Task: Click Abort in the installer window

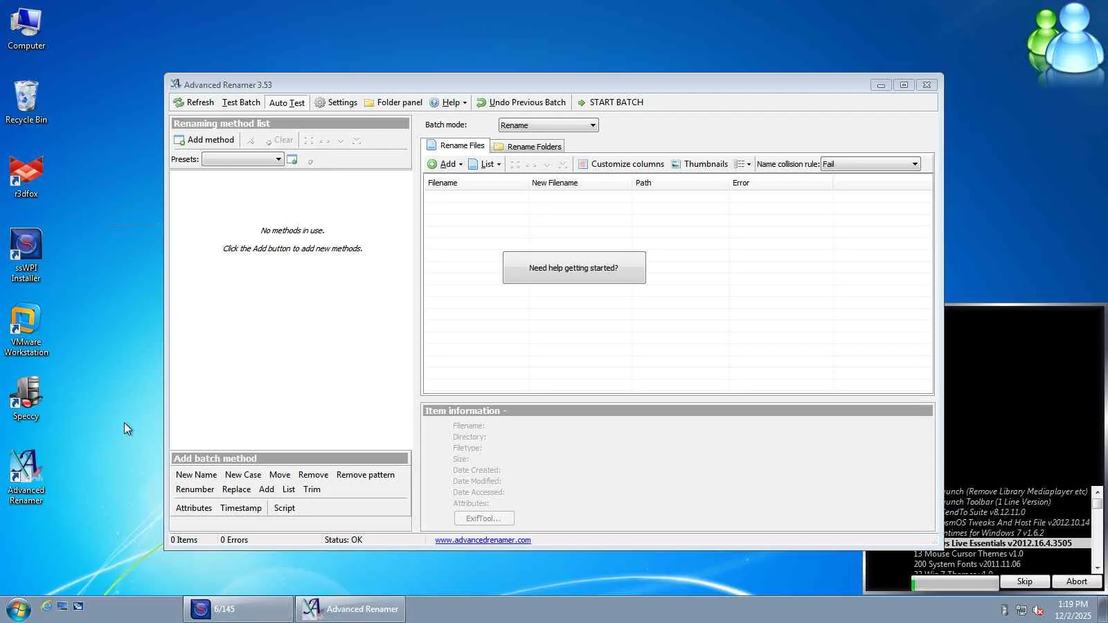Action: [x=1077, y=581]
